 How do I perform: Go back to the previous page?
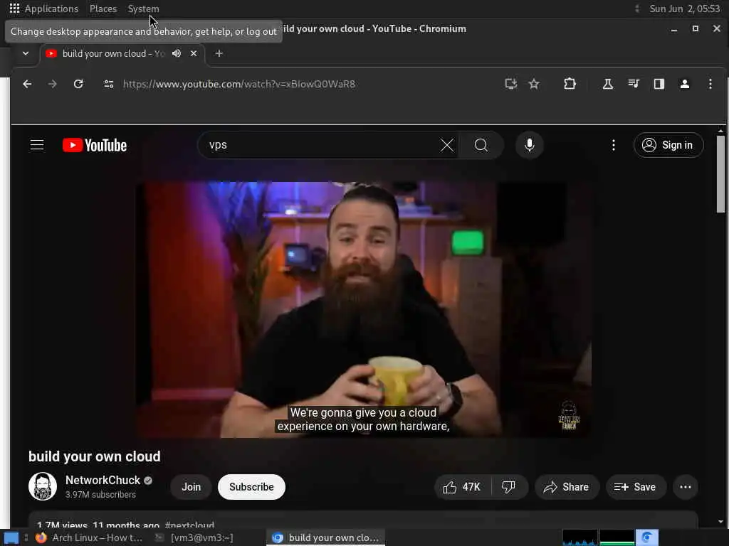tap(28, 84)
